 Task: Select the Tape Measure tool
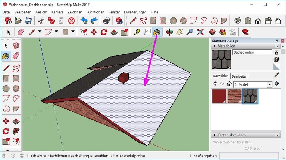point(137,32)
